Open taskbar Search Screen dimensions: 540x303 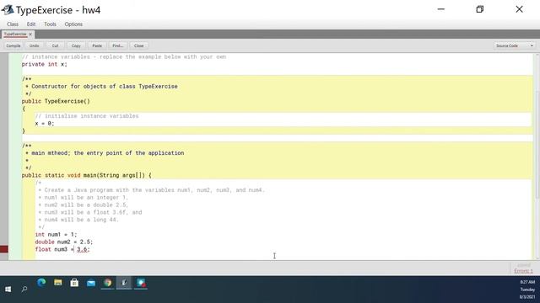pos(24,290)
